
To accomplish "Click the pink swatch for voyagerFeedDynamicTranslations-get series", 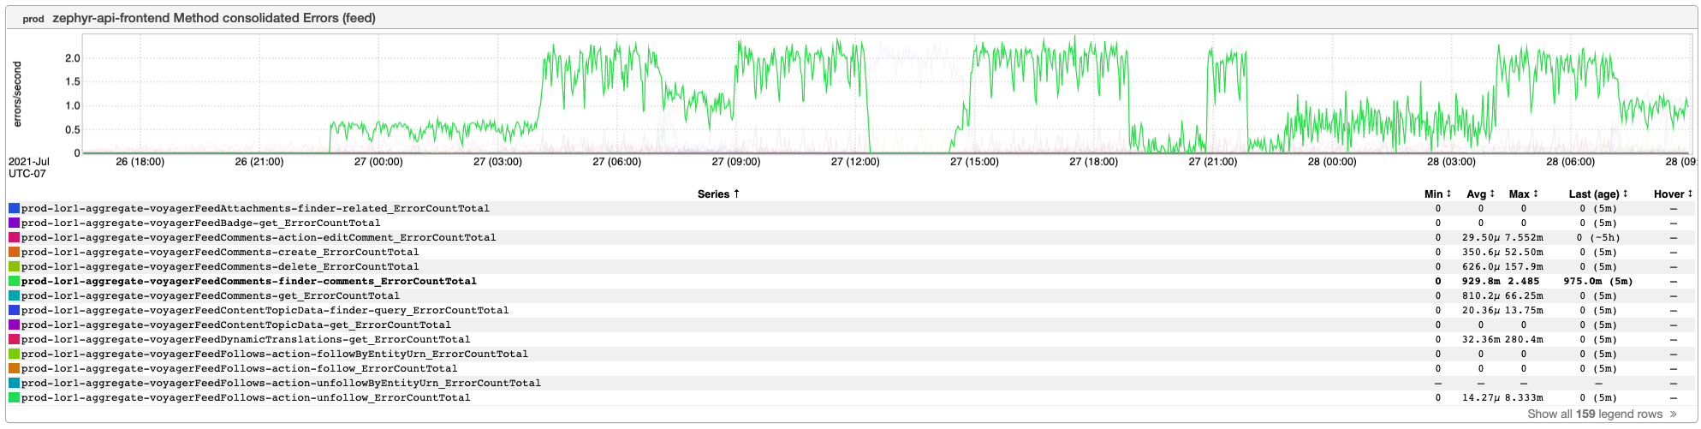I will pyautogui.click(x=14, y=339).
